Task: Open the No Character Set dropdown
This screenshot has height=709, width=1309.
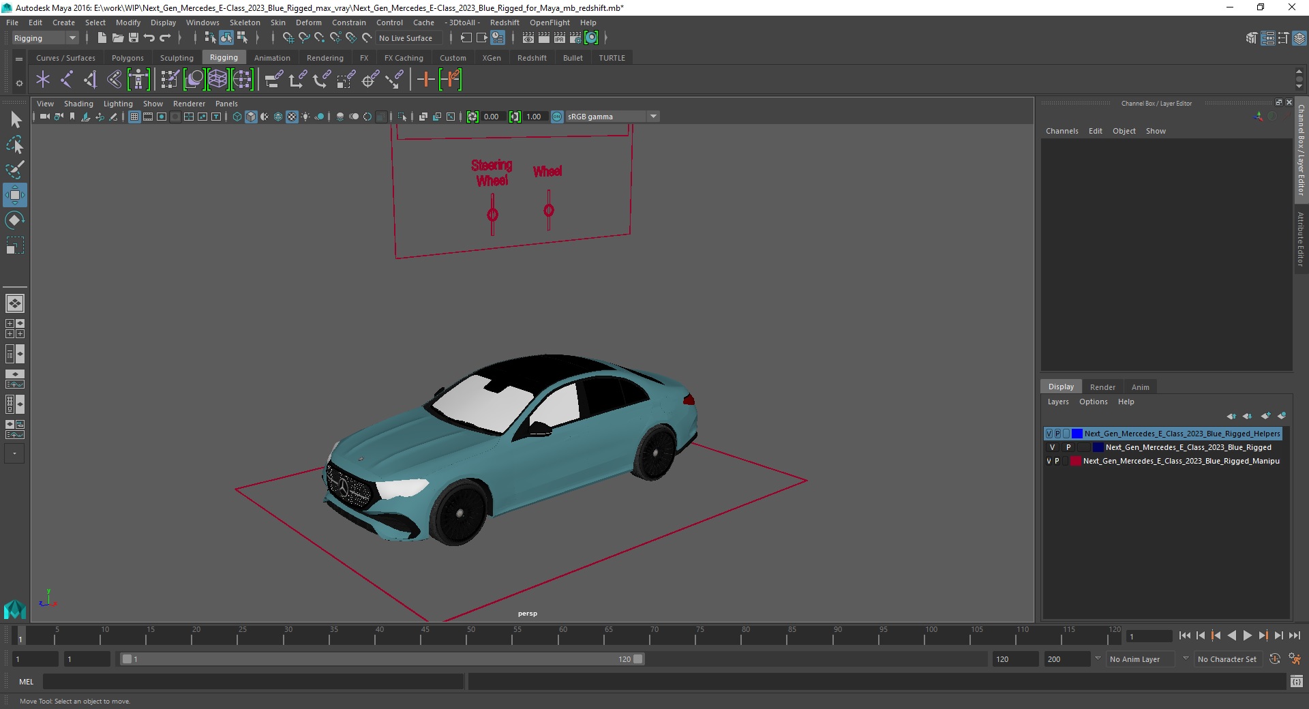Action: pos(1229,659)
